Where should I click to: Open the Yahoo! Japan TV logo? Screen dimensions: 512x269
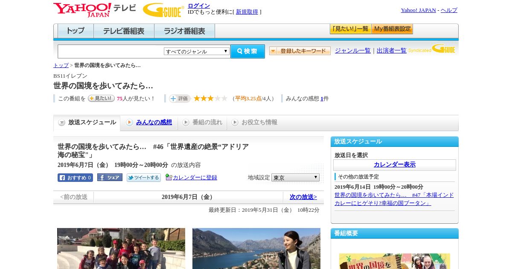[95, 10]
